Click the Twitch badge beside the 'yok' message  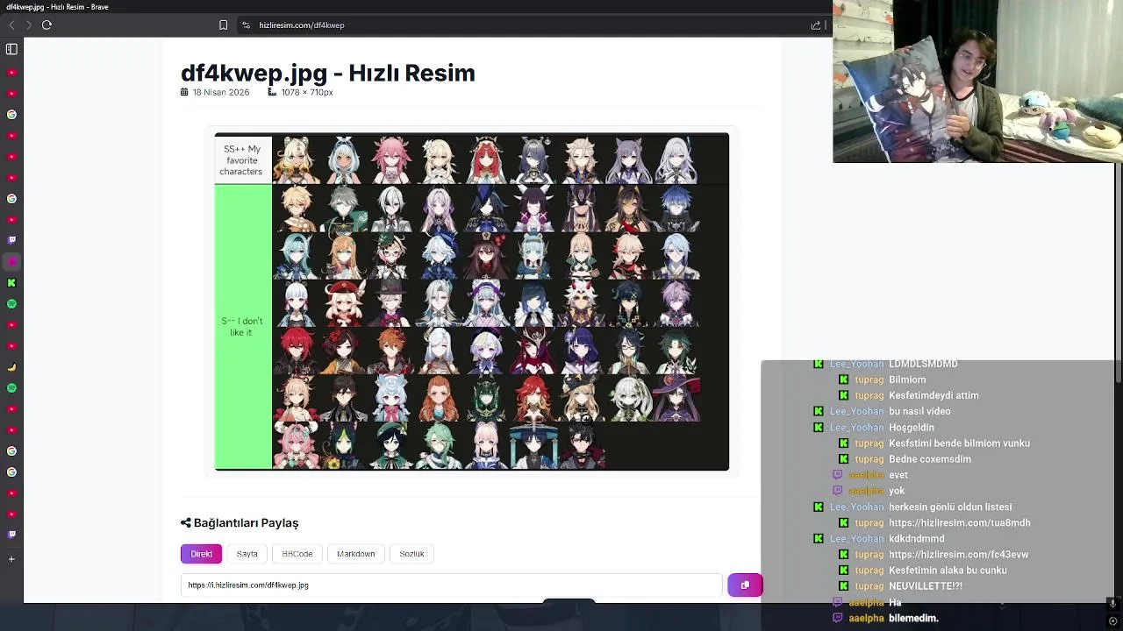837,491
